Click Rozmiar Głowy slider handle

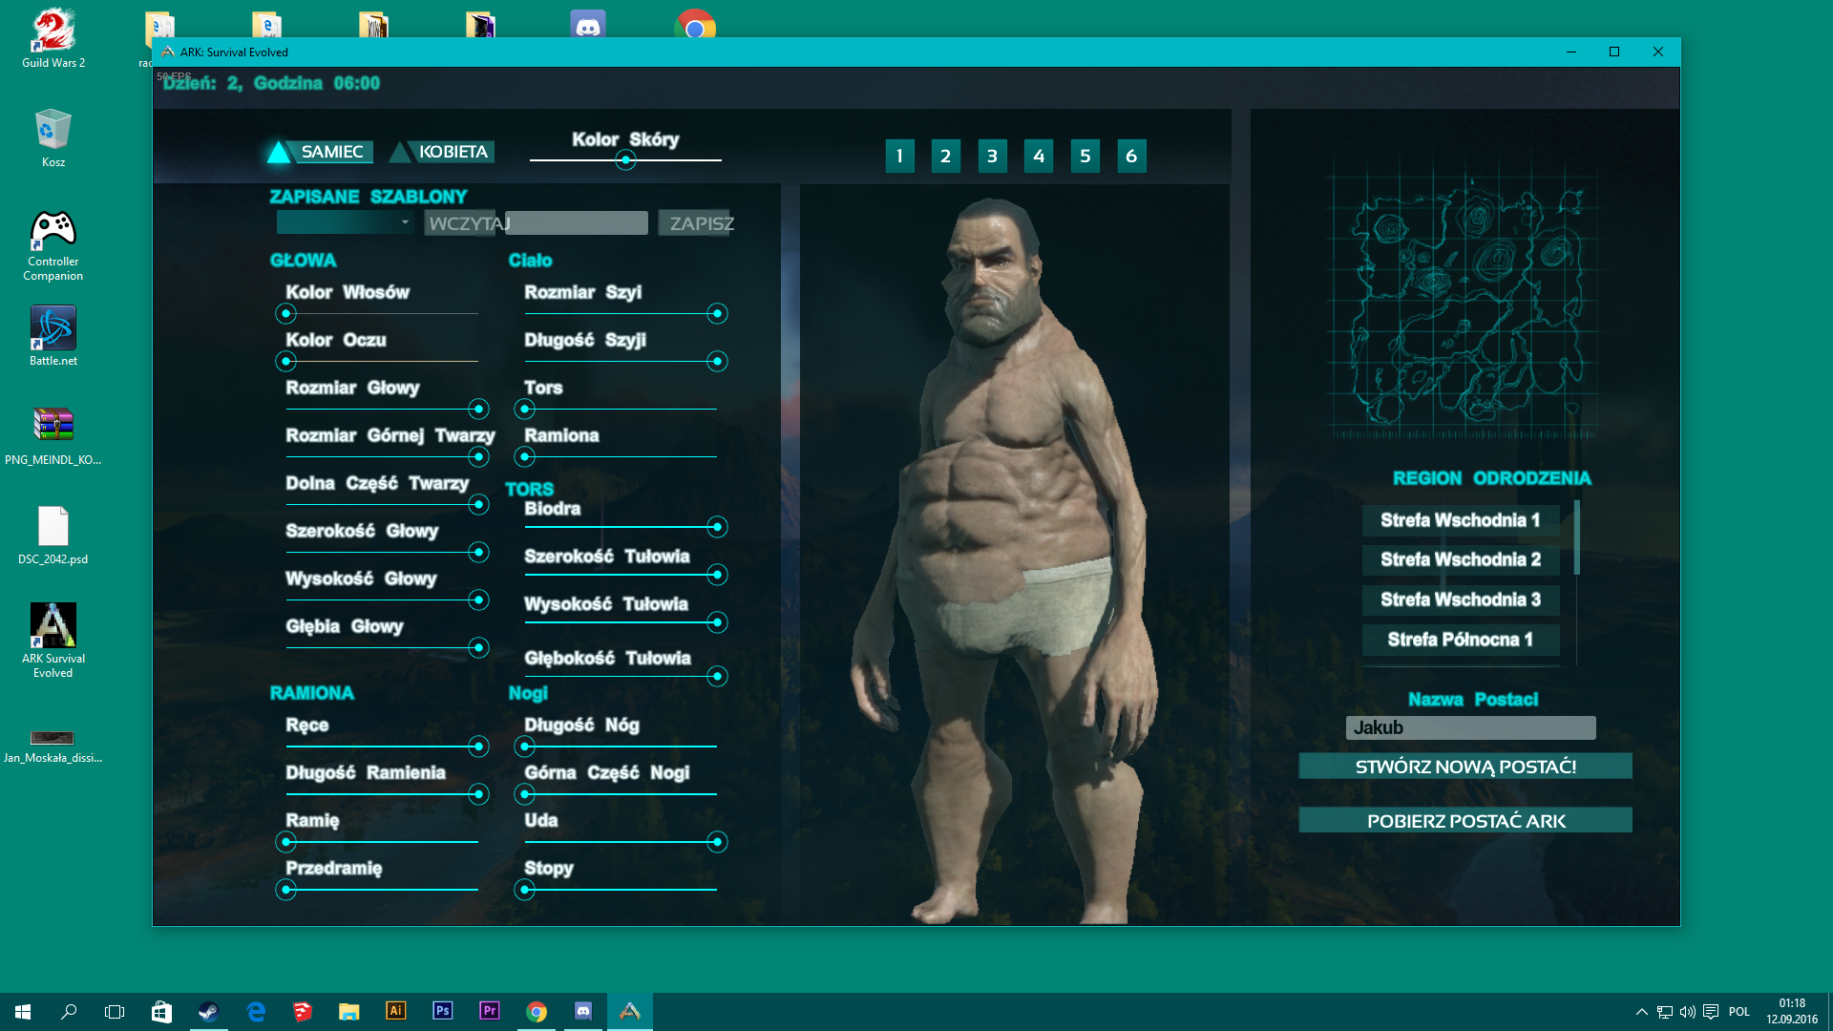coord(478,409)
